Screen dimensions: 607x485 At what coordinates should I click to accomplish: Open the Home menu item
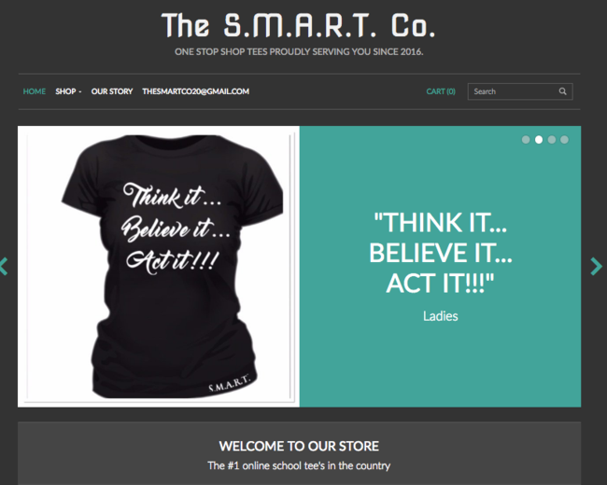[x=35, y=91]
